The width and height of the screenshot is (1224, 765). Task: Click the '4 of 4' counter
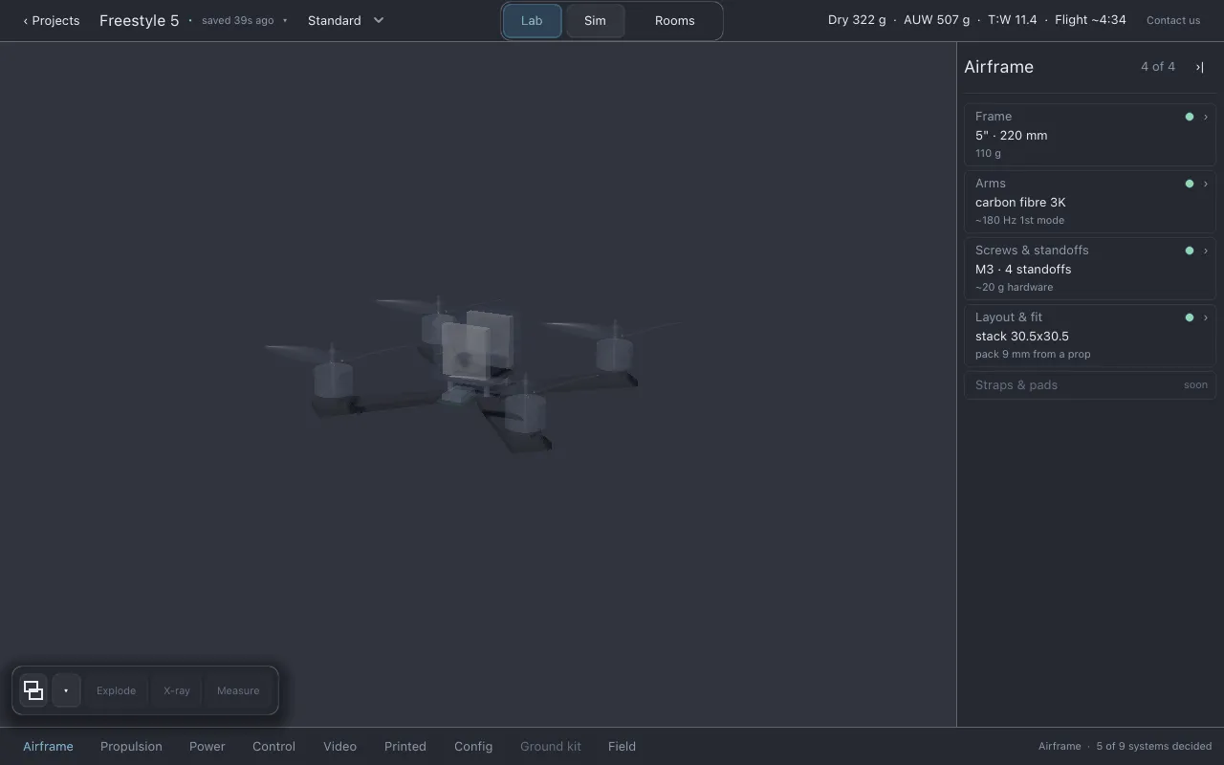pos(1158,67)
